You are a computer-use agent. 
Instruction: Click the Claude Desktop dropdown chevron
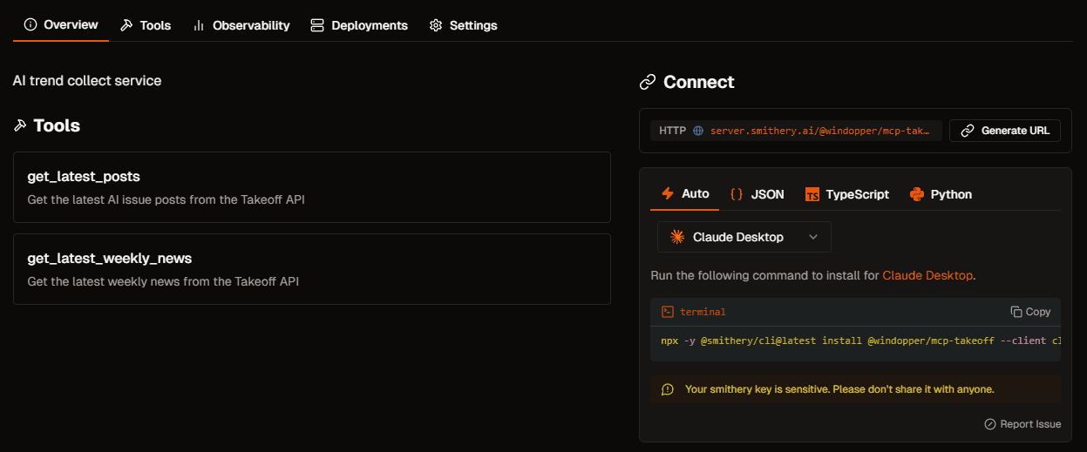[813, 237]
